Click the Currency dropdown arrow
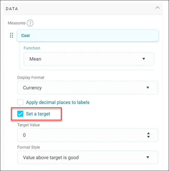This screenshot has width=169, height=171. tap(148, 87)
